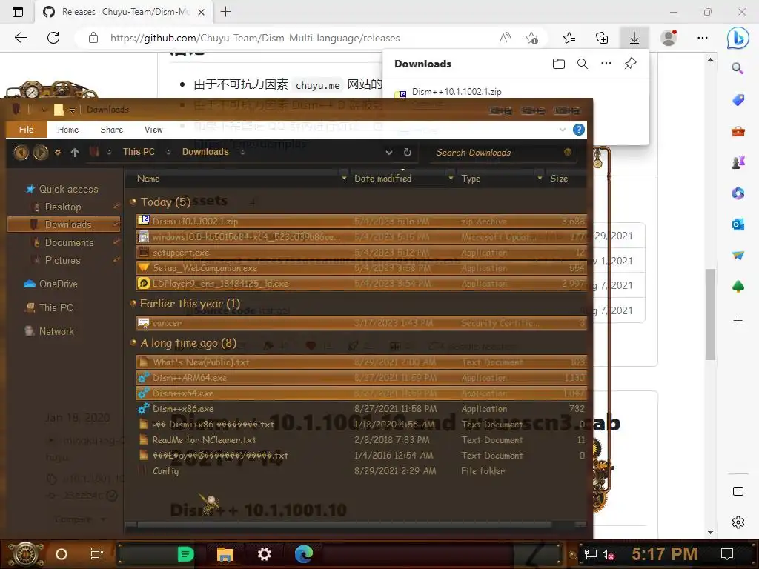Open Edge Downloads folder icon
759x569 pixels.
tap(559, 64)
